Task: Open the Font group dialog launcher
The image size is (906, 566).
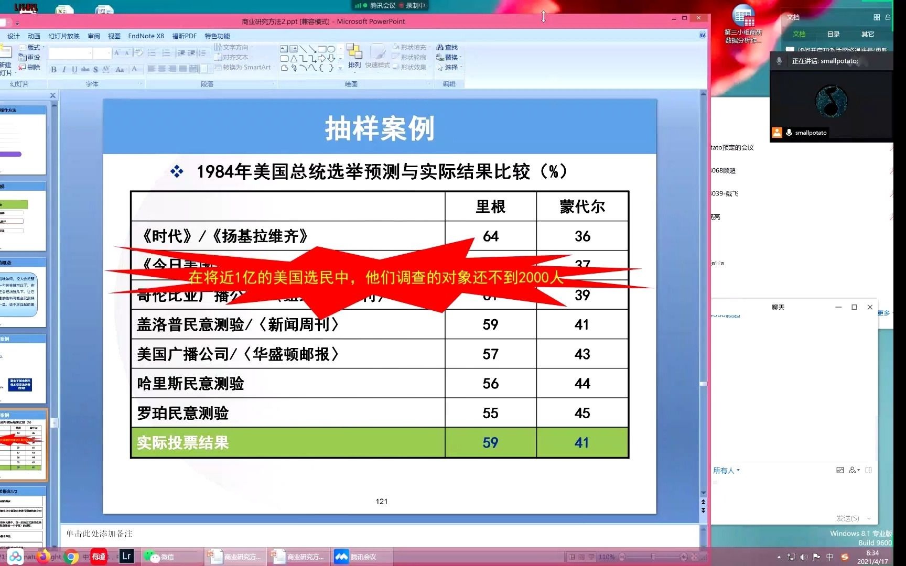Action: click(141, 84)
